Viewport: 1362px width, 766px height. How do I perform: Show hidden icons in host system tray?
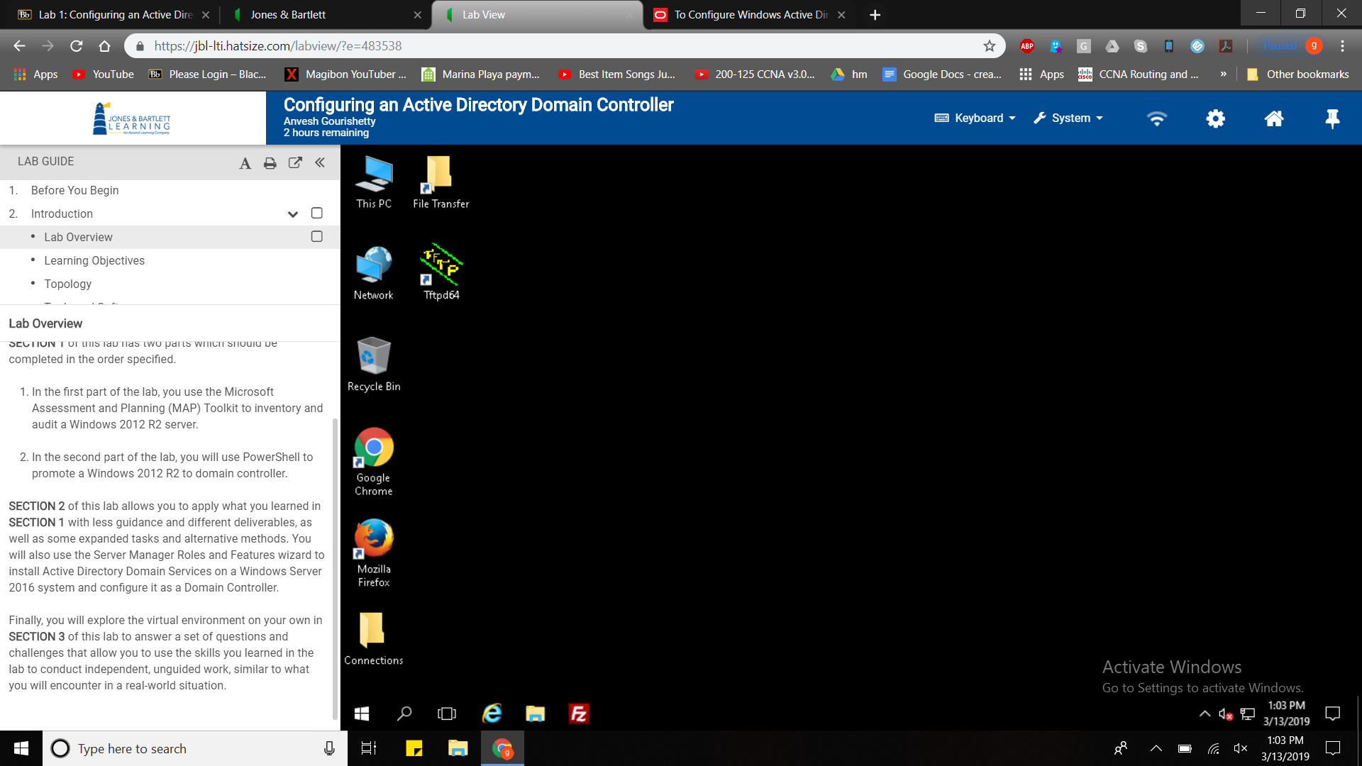click(x=1156, y=748)
